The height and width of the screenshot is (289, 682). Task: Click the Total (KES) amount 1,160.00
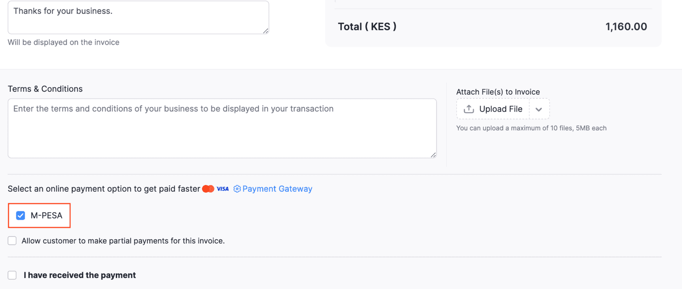pyautogui.click(x=626, y=26)
